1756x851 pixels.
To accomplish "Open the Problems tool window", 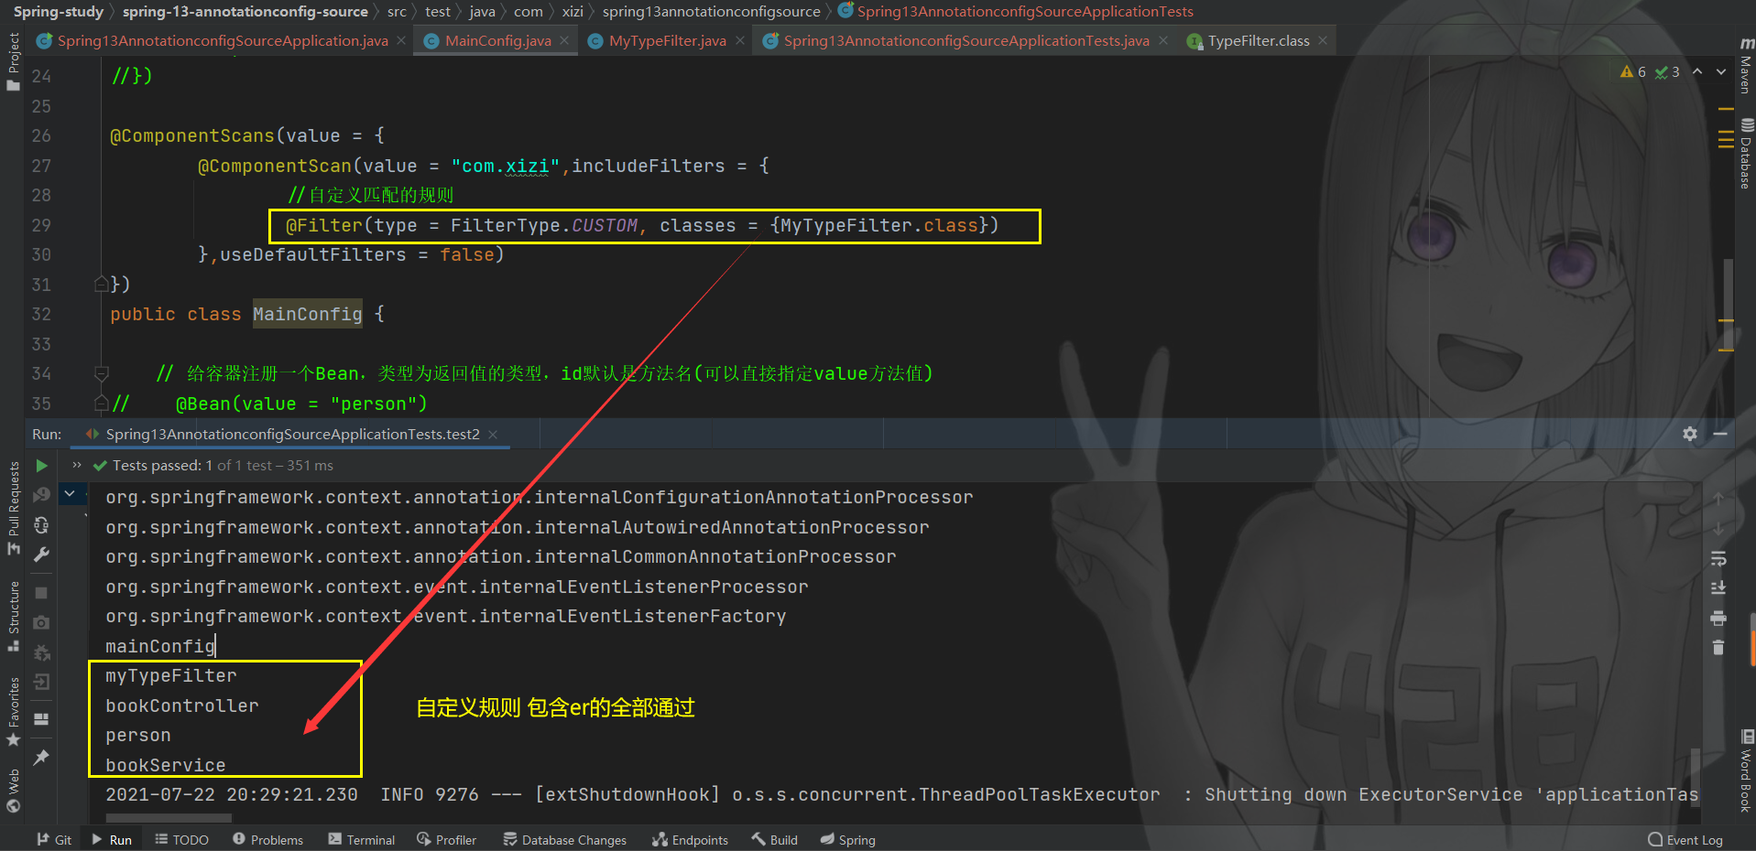I will point(267,839).
